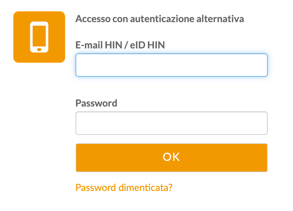
Task: Click the phone screen in the icon
Action: 39,35
